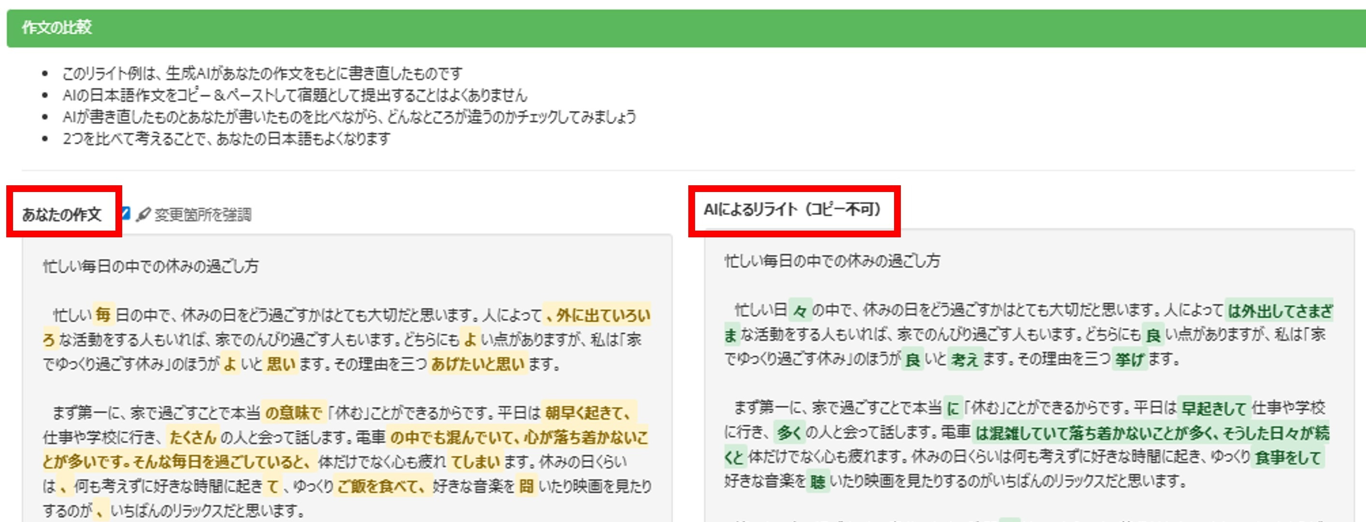
Task: Click green highlighted 聴 character
Action: 817,481
